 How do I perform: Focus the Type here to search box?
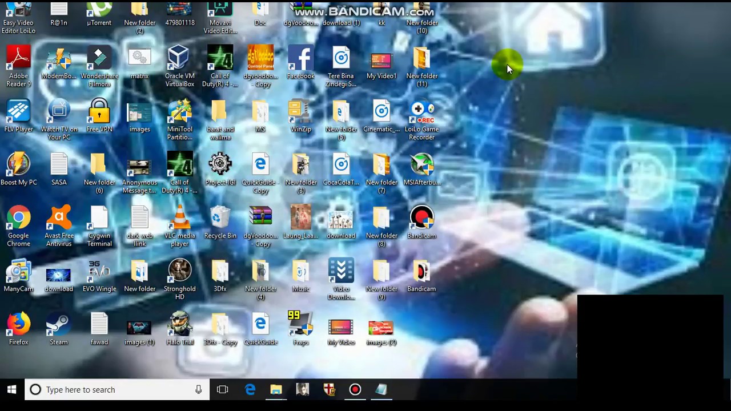click(x=117, y=390)
